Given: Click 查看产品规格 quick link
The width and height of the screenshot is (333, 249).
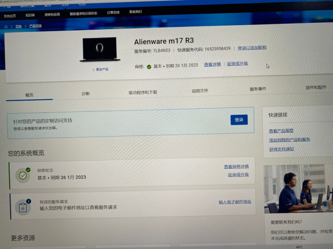Looking at the screenshot, I should pos(281,131).
